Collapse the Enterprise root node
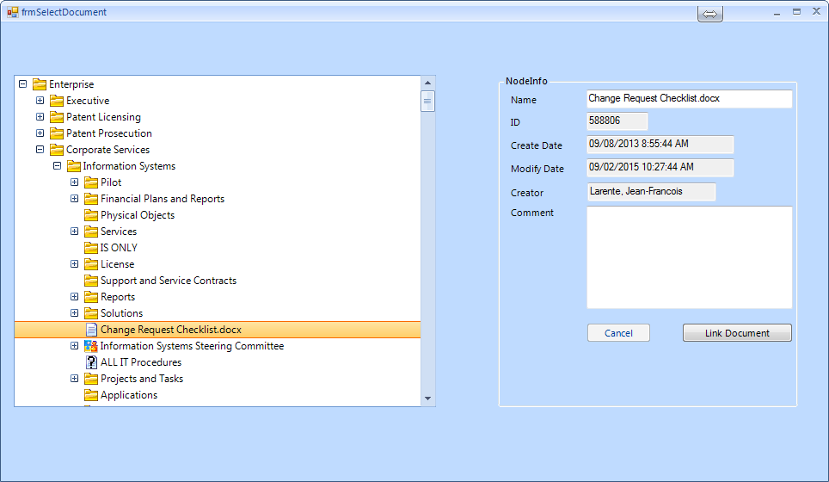Screen dimensions: 829x482 (x=22, y=83)
